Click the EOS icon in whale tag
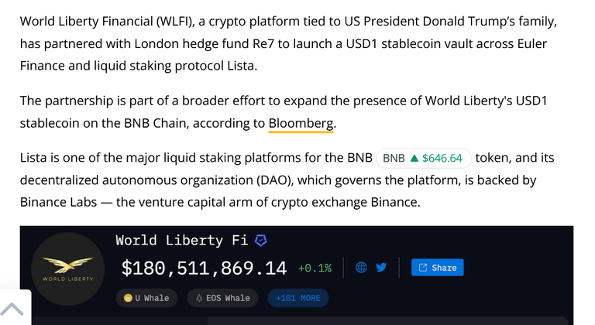 (199, 298)
